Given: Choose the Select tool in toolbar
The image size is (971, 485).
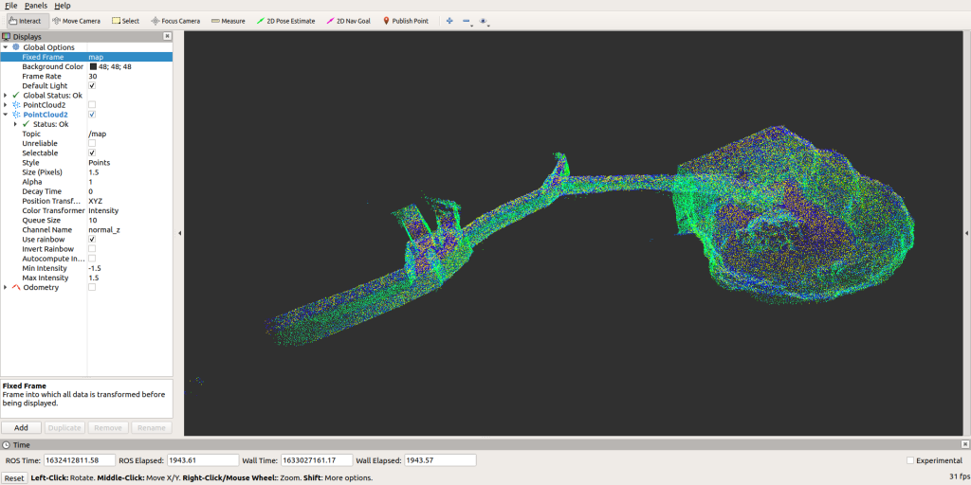Looking at the screenshot, I should point(125,21).
